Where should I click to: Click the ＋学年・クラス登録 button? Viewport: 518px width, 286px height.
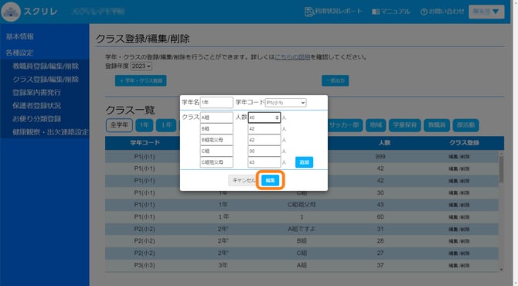[141, 80]
